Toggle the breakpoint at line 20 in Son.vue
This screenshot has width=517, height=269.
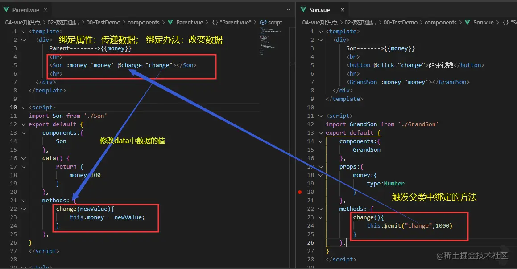point(300,192)
